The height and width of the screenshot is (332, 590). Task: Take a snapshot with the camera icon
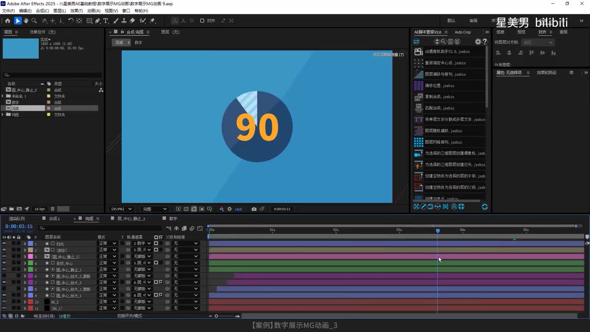click(x=254, y=209)
